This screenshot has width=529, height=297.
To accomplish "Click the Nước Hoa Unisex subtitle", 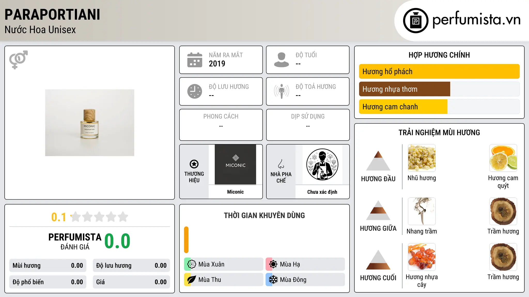I will 40,30.
